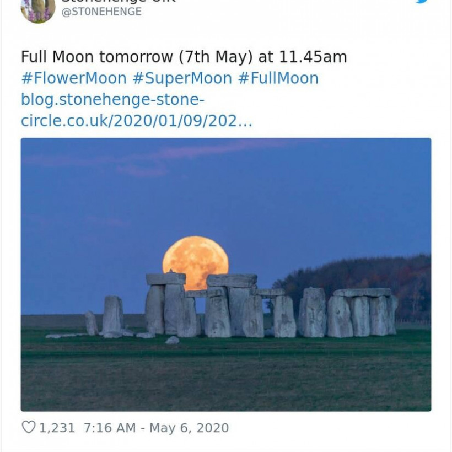
Task: Click the Stonehenge U.K display name
Action: 119,2
